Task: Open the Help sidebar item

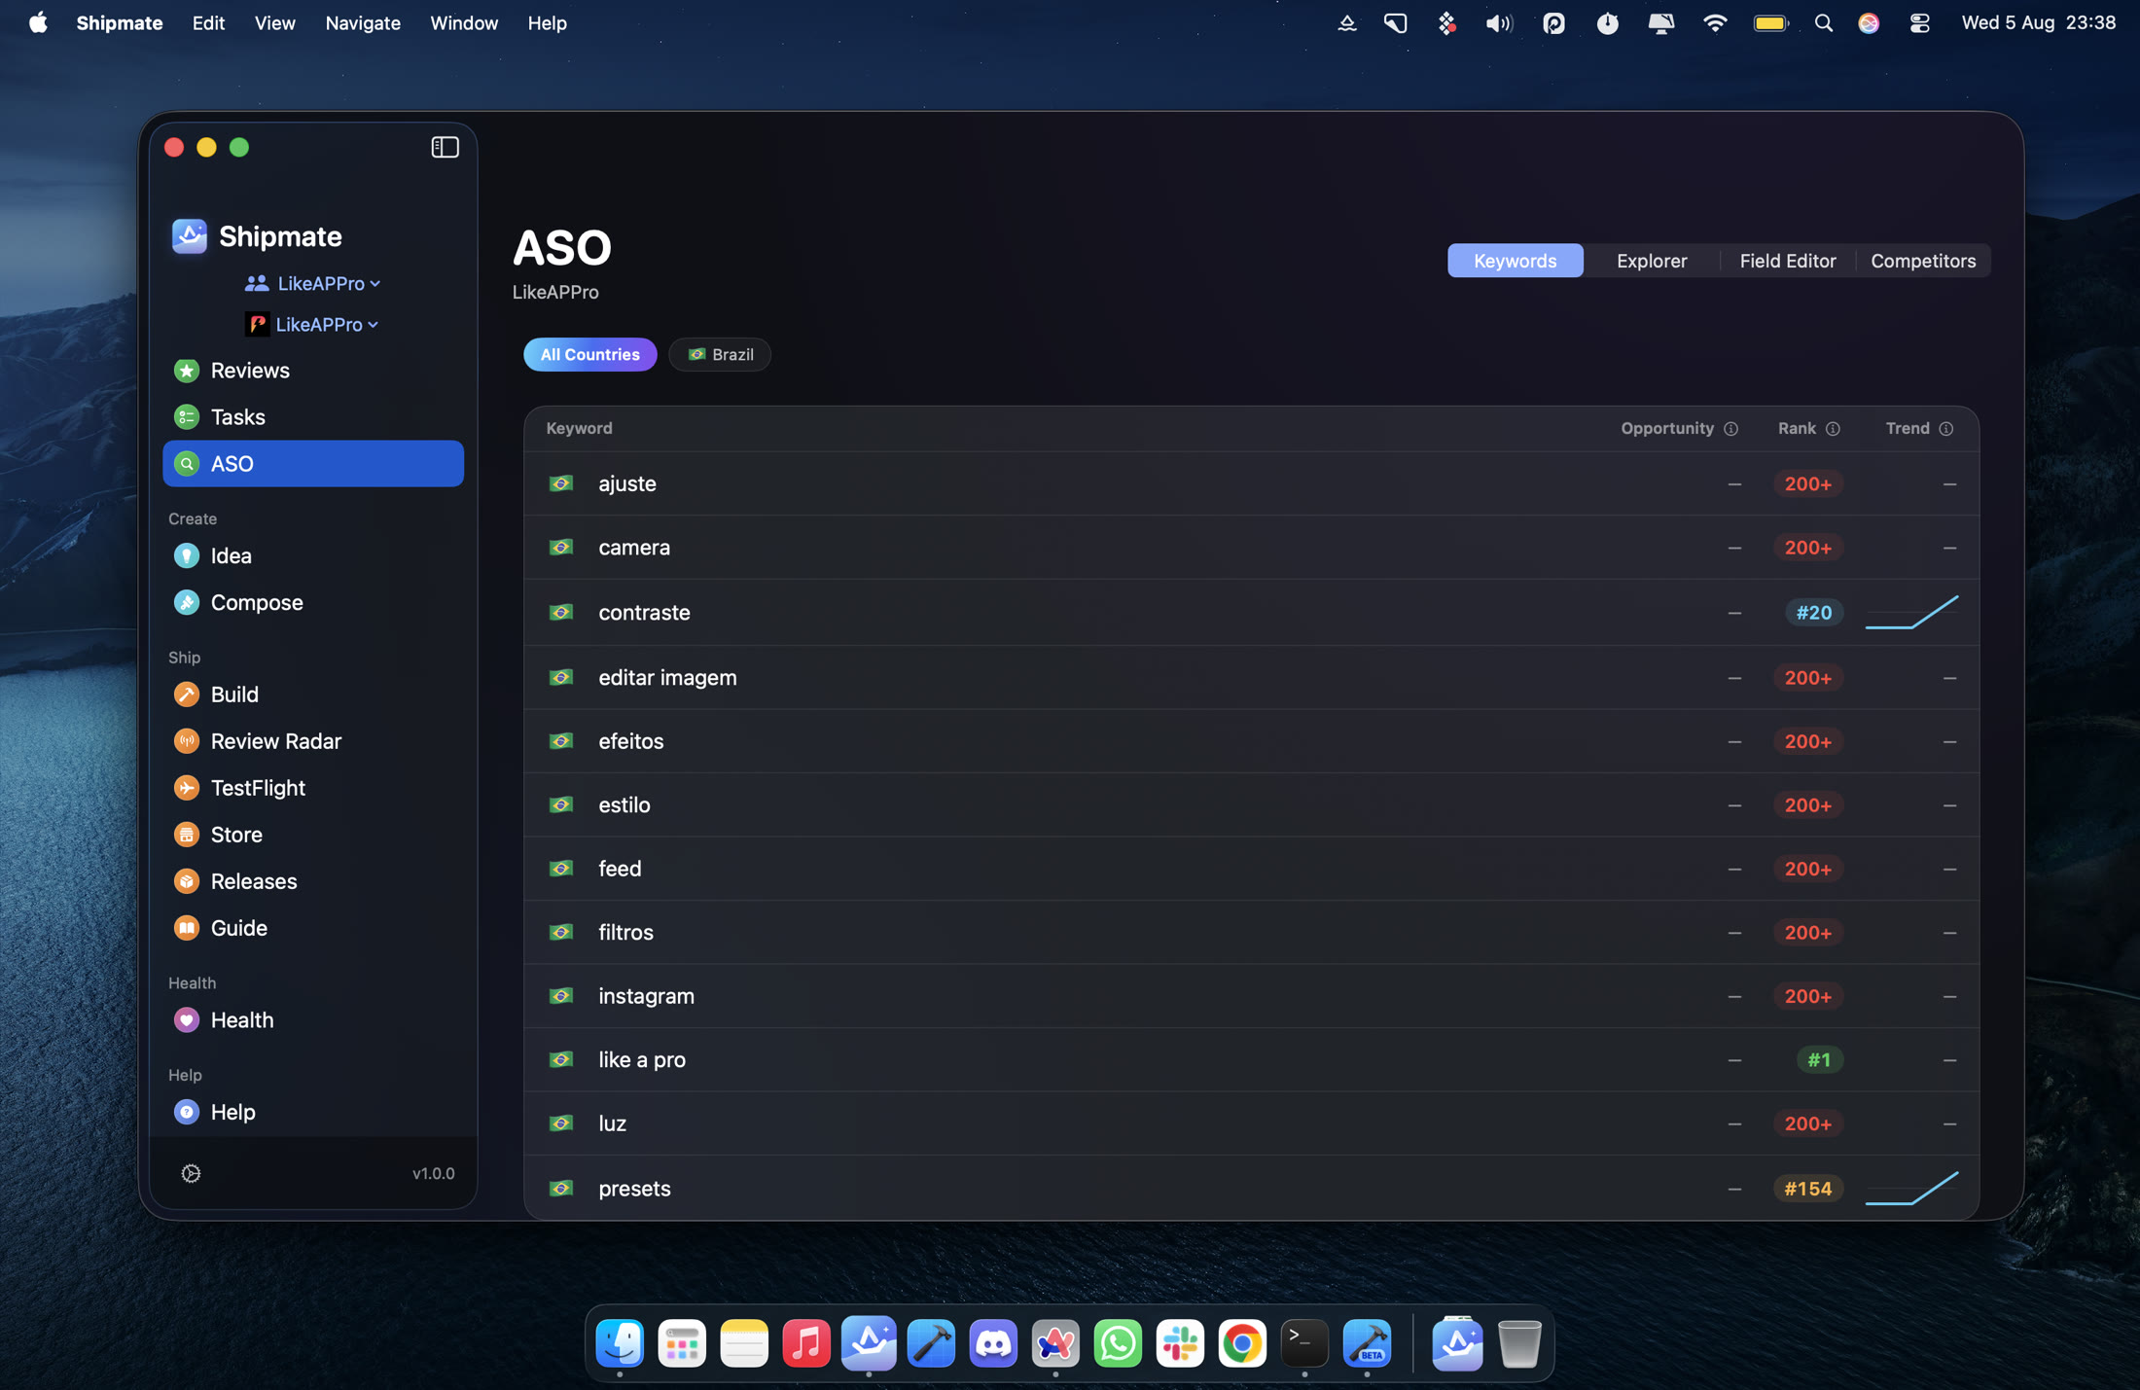Action: pyautogui.click(x=312, y=1112)
